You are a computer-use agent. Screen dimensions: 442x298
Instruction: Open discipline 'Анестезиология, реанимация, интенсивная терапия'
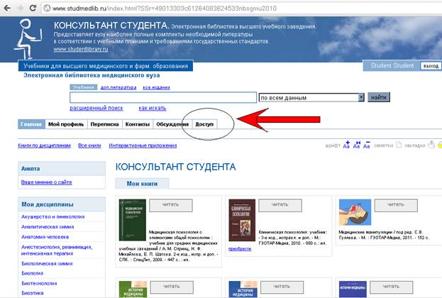[x=57, y=250]
